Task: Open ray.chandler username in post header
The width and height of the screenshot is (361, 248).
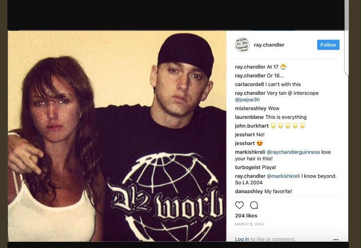Action: point(269,45)
